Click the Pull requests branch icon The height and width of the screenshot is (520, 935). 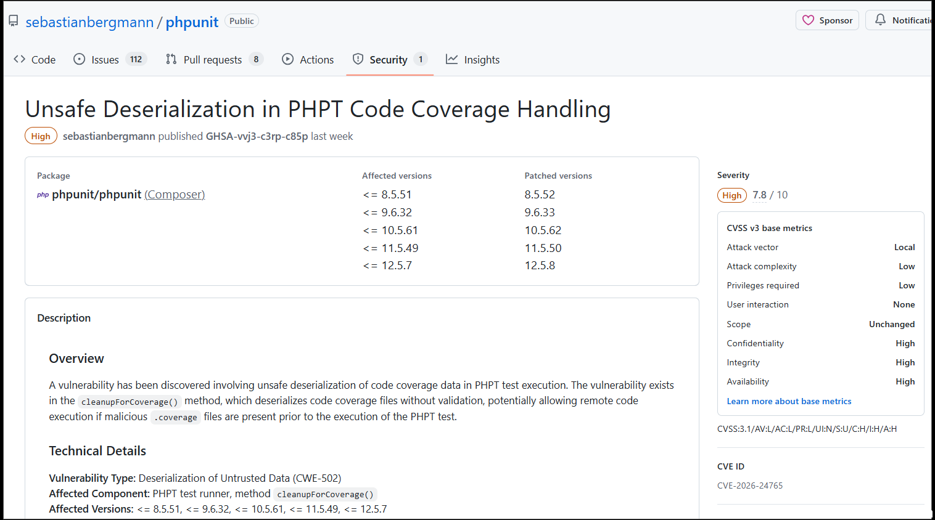pos(171,59)
